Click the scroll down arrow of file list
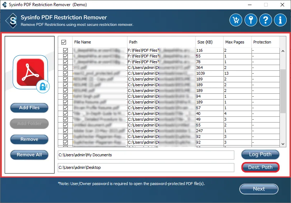Viewport: 291px width, 203px height. (x=283, y=144)
